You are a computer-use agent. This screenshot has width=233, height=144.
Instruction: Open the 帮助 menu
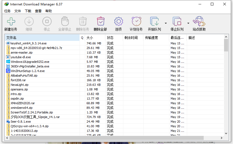pyautogui.click(x=49, y=11)
